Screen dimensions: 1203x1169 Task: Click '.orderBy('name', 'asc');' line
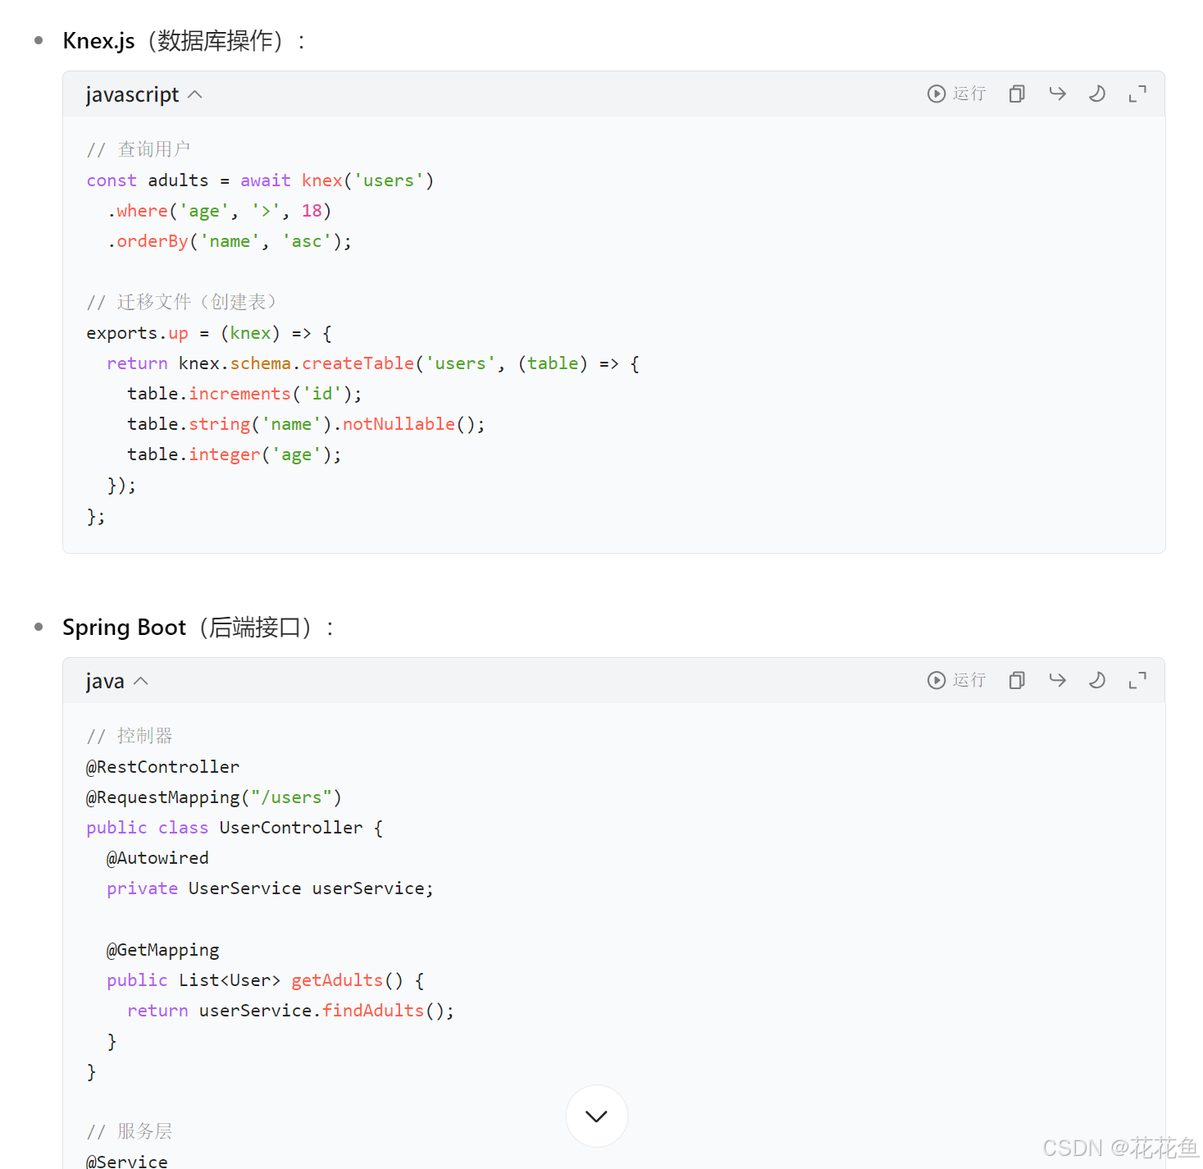(230, 241)
